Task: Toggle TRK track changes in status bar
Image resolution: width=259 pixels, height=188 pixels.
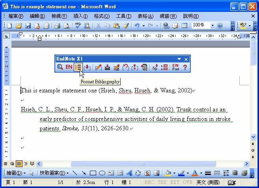Action: tap(162, 182)
